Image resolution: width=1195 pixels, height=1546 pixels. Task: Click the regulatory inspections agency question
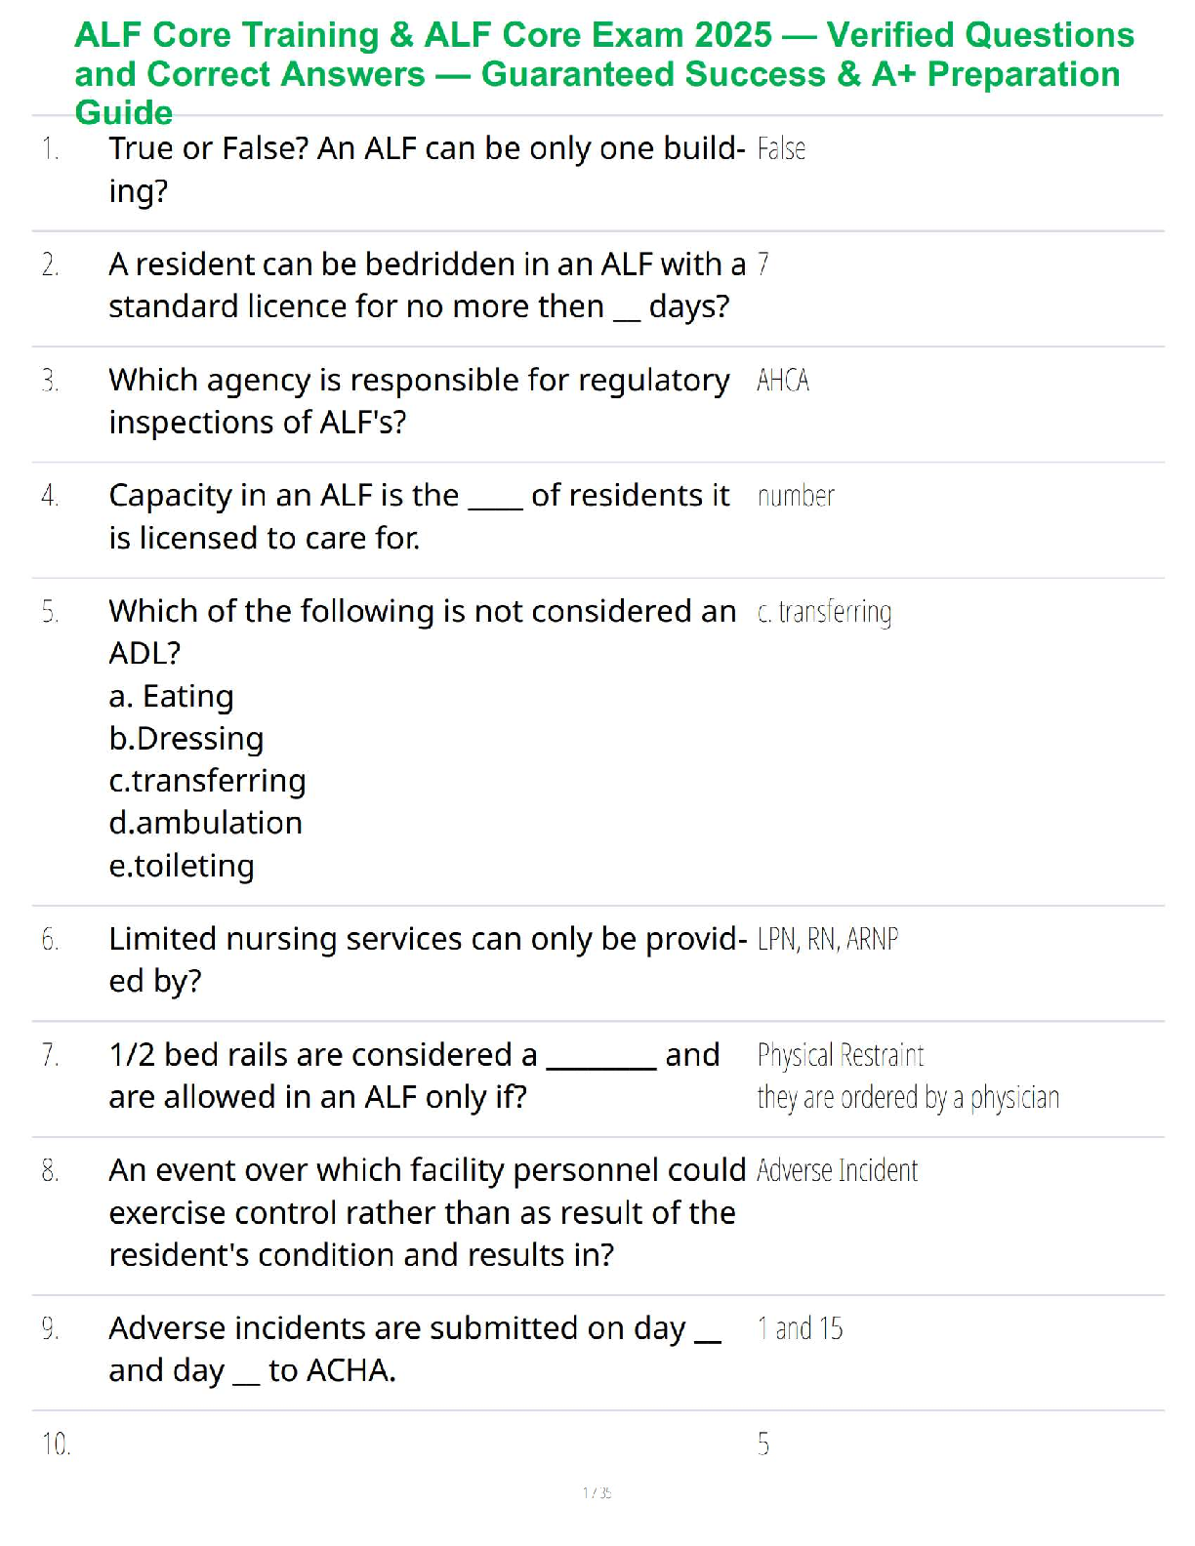418,400
